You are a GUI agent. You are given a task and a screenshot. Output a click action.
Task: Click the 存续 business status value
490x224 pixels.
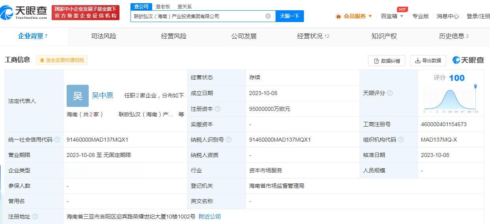point(255,77)
